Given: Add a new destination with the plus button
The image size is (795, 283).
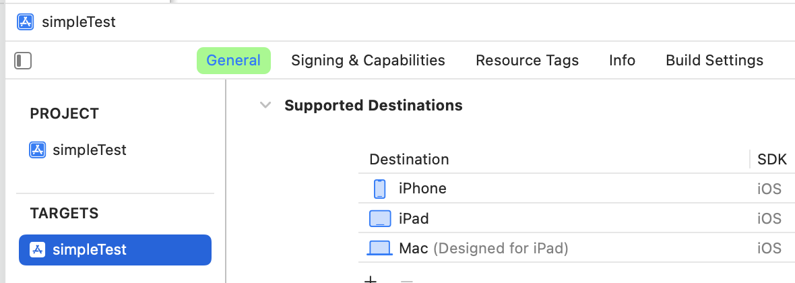Looking at the screenshot, I should [x=371, y=280].
